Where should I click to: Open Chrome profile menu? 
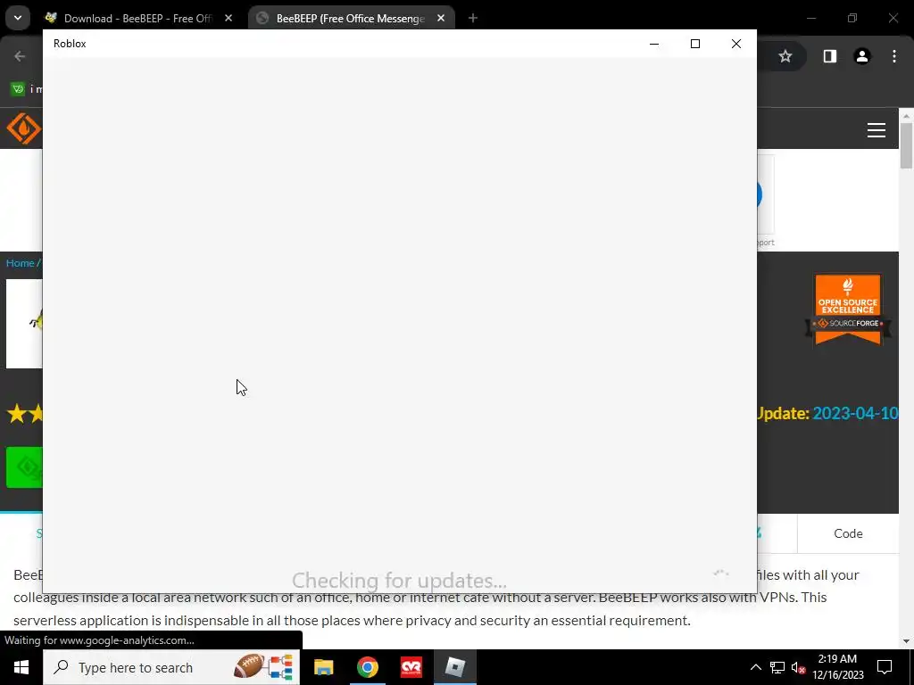point(862,56)
